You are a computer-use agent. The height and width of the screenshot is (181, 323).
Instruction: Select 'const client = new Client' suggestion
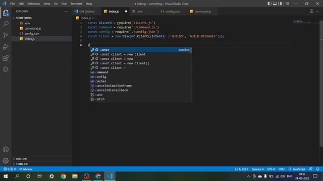pos(141,54)
